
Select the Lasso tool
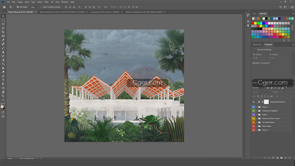pos(3,24)
